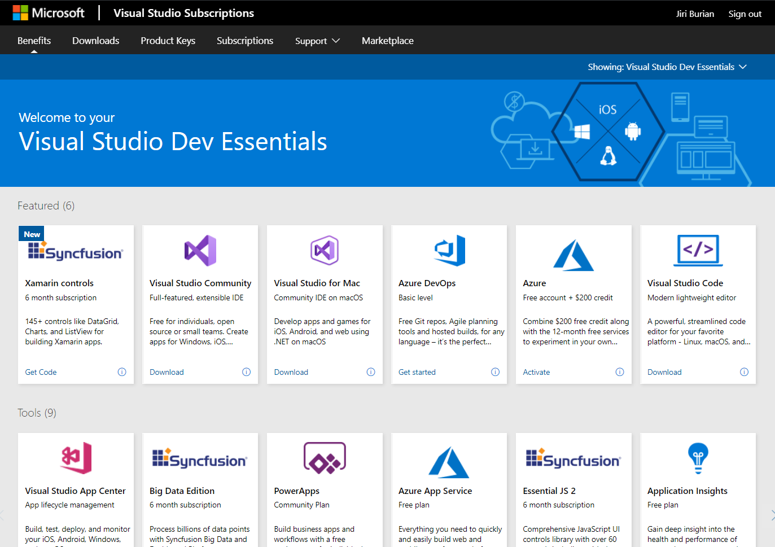775x547 pixels.
Task: Click 'App lifecycle management' subtitle
Action: [x=69, y=505]
